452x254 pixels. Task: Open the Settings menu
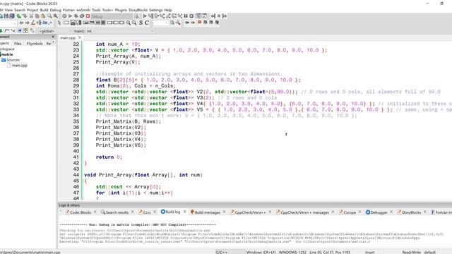(x=156, y=10)
